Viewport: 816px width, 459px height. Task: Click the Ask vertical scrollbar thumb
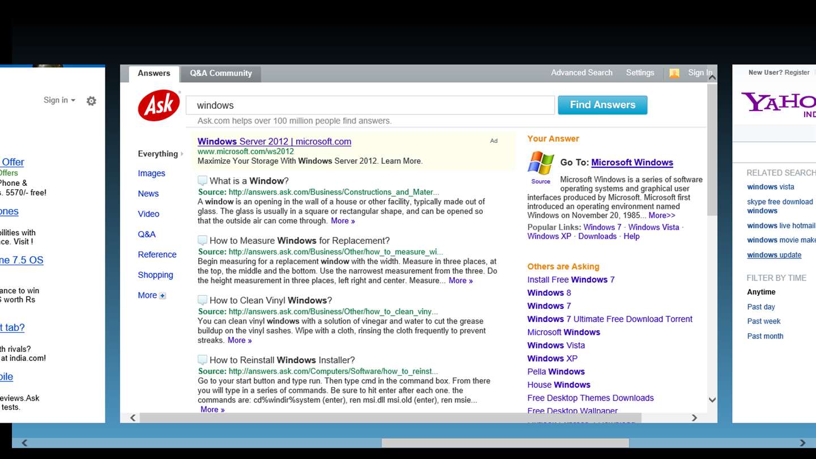pyautogui.click(x=712, y=150)
